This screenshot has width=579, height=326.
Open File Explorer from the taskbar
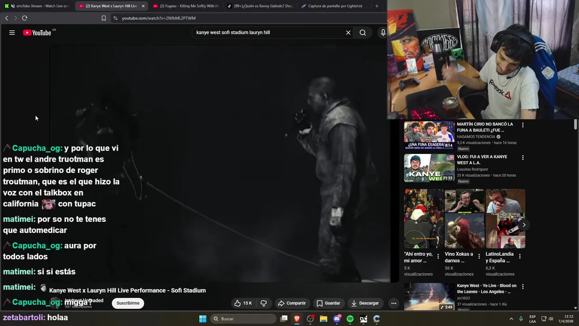click(x=323, y=319)
